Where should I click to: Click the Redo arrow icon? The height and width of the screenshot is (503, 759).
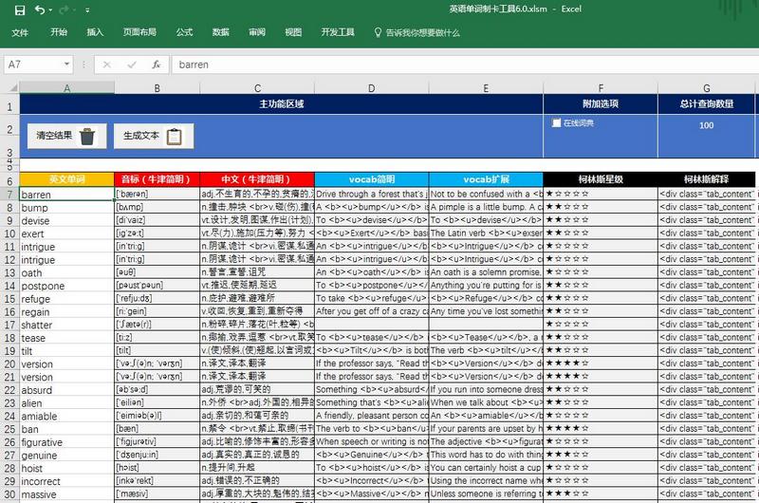(x=65, y=9)
